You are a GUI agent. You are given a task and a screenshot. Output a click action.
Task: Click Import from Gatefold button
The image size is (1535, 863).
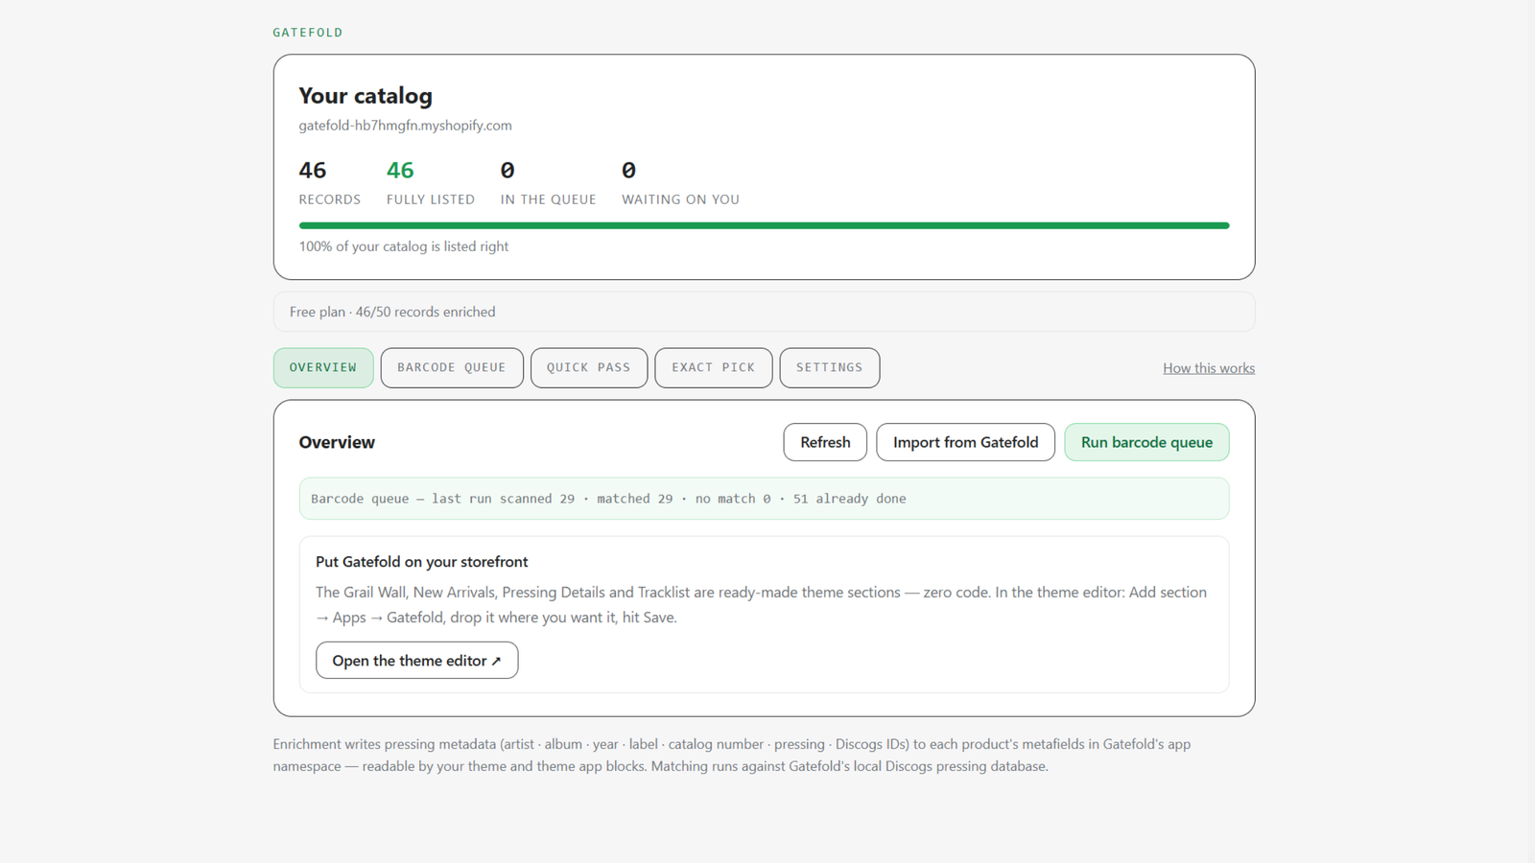click(x=965, y=442)
